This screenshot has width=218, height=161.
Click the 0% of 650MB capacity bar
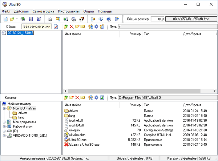[191, 19]
